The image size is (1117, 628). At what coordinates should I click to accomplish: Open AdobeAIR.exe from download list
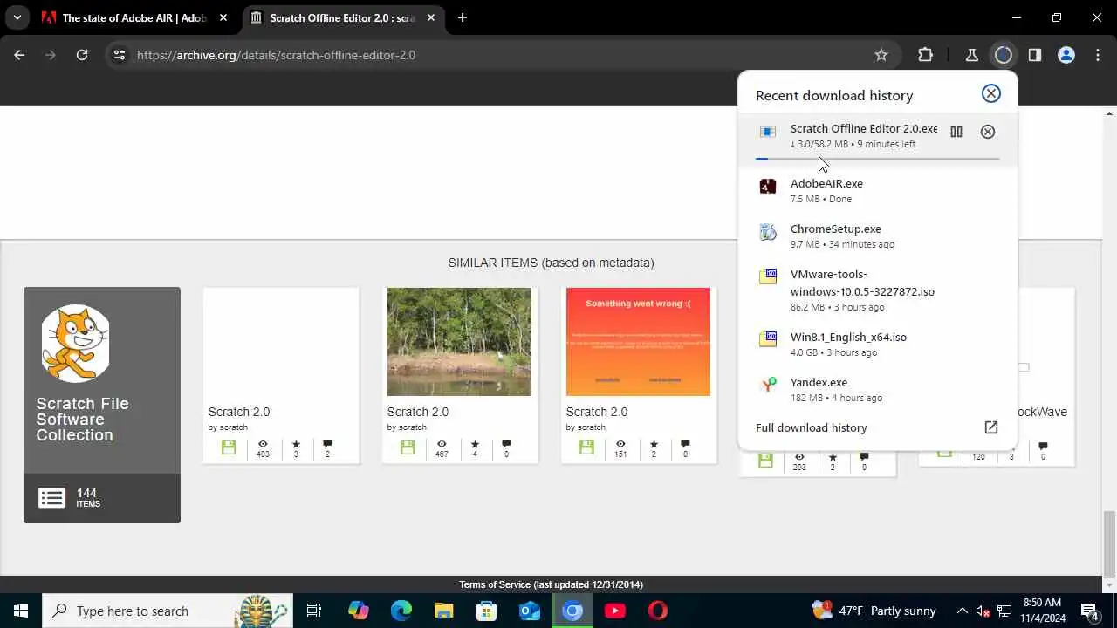coord(877,190)
